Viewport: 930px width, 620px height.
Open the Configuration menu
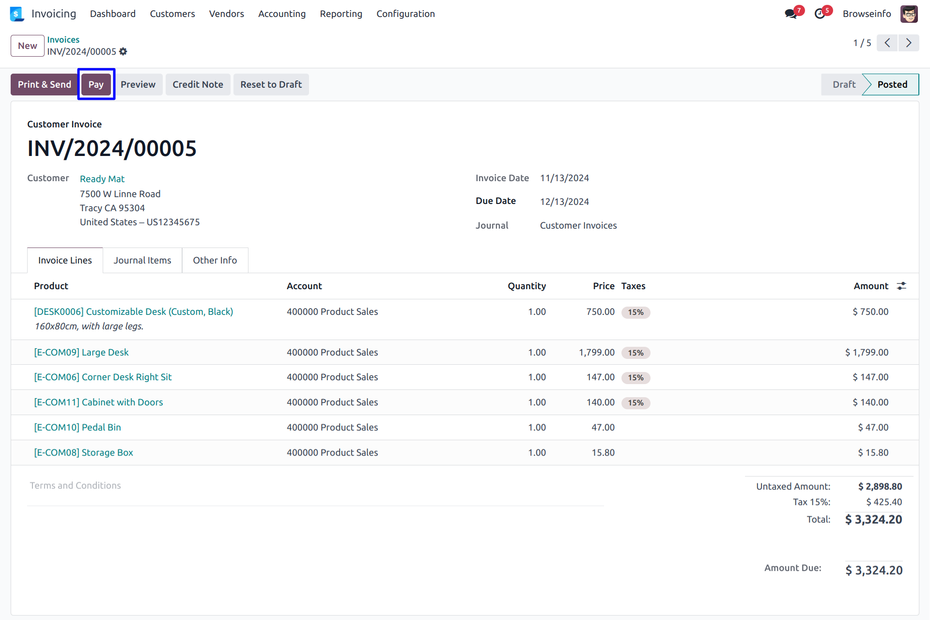[405, 14]
